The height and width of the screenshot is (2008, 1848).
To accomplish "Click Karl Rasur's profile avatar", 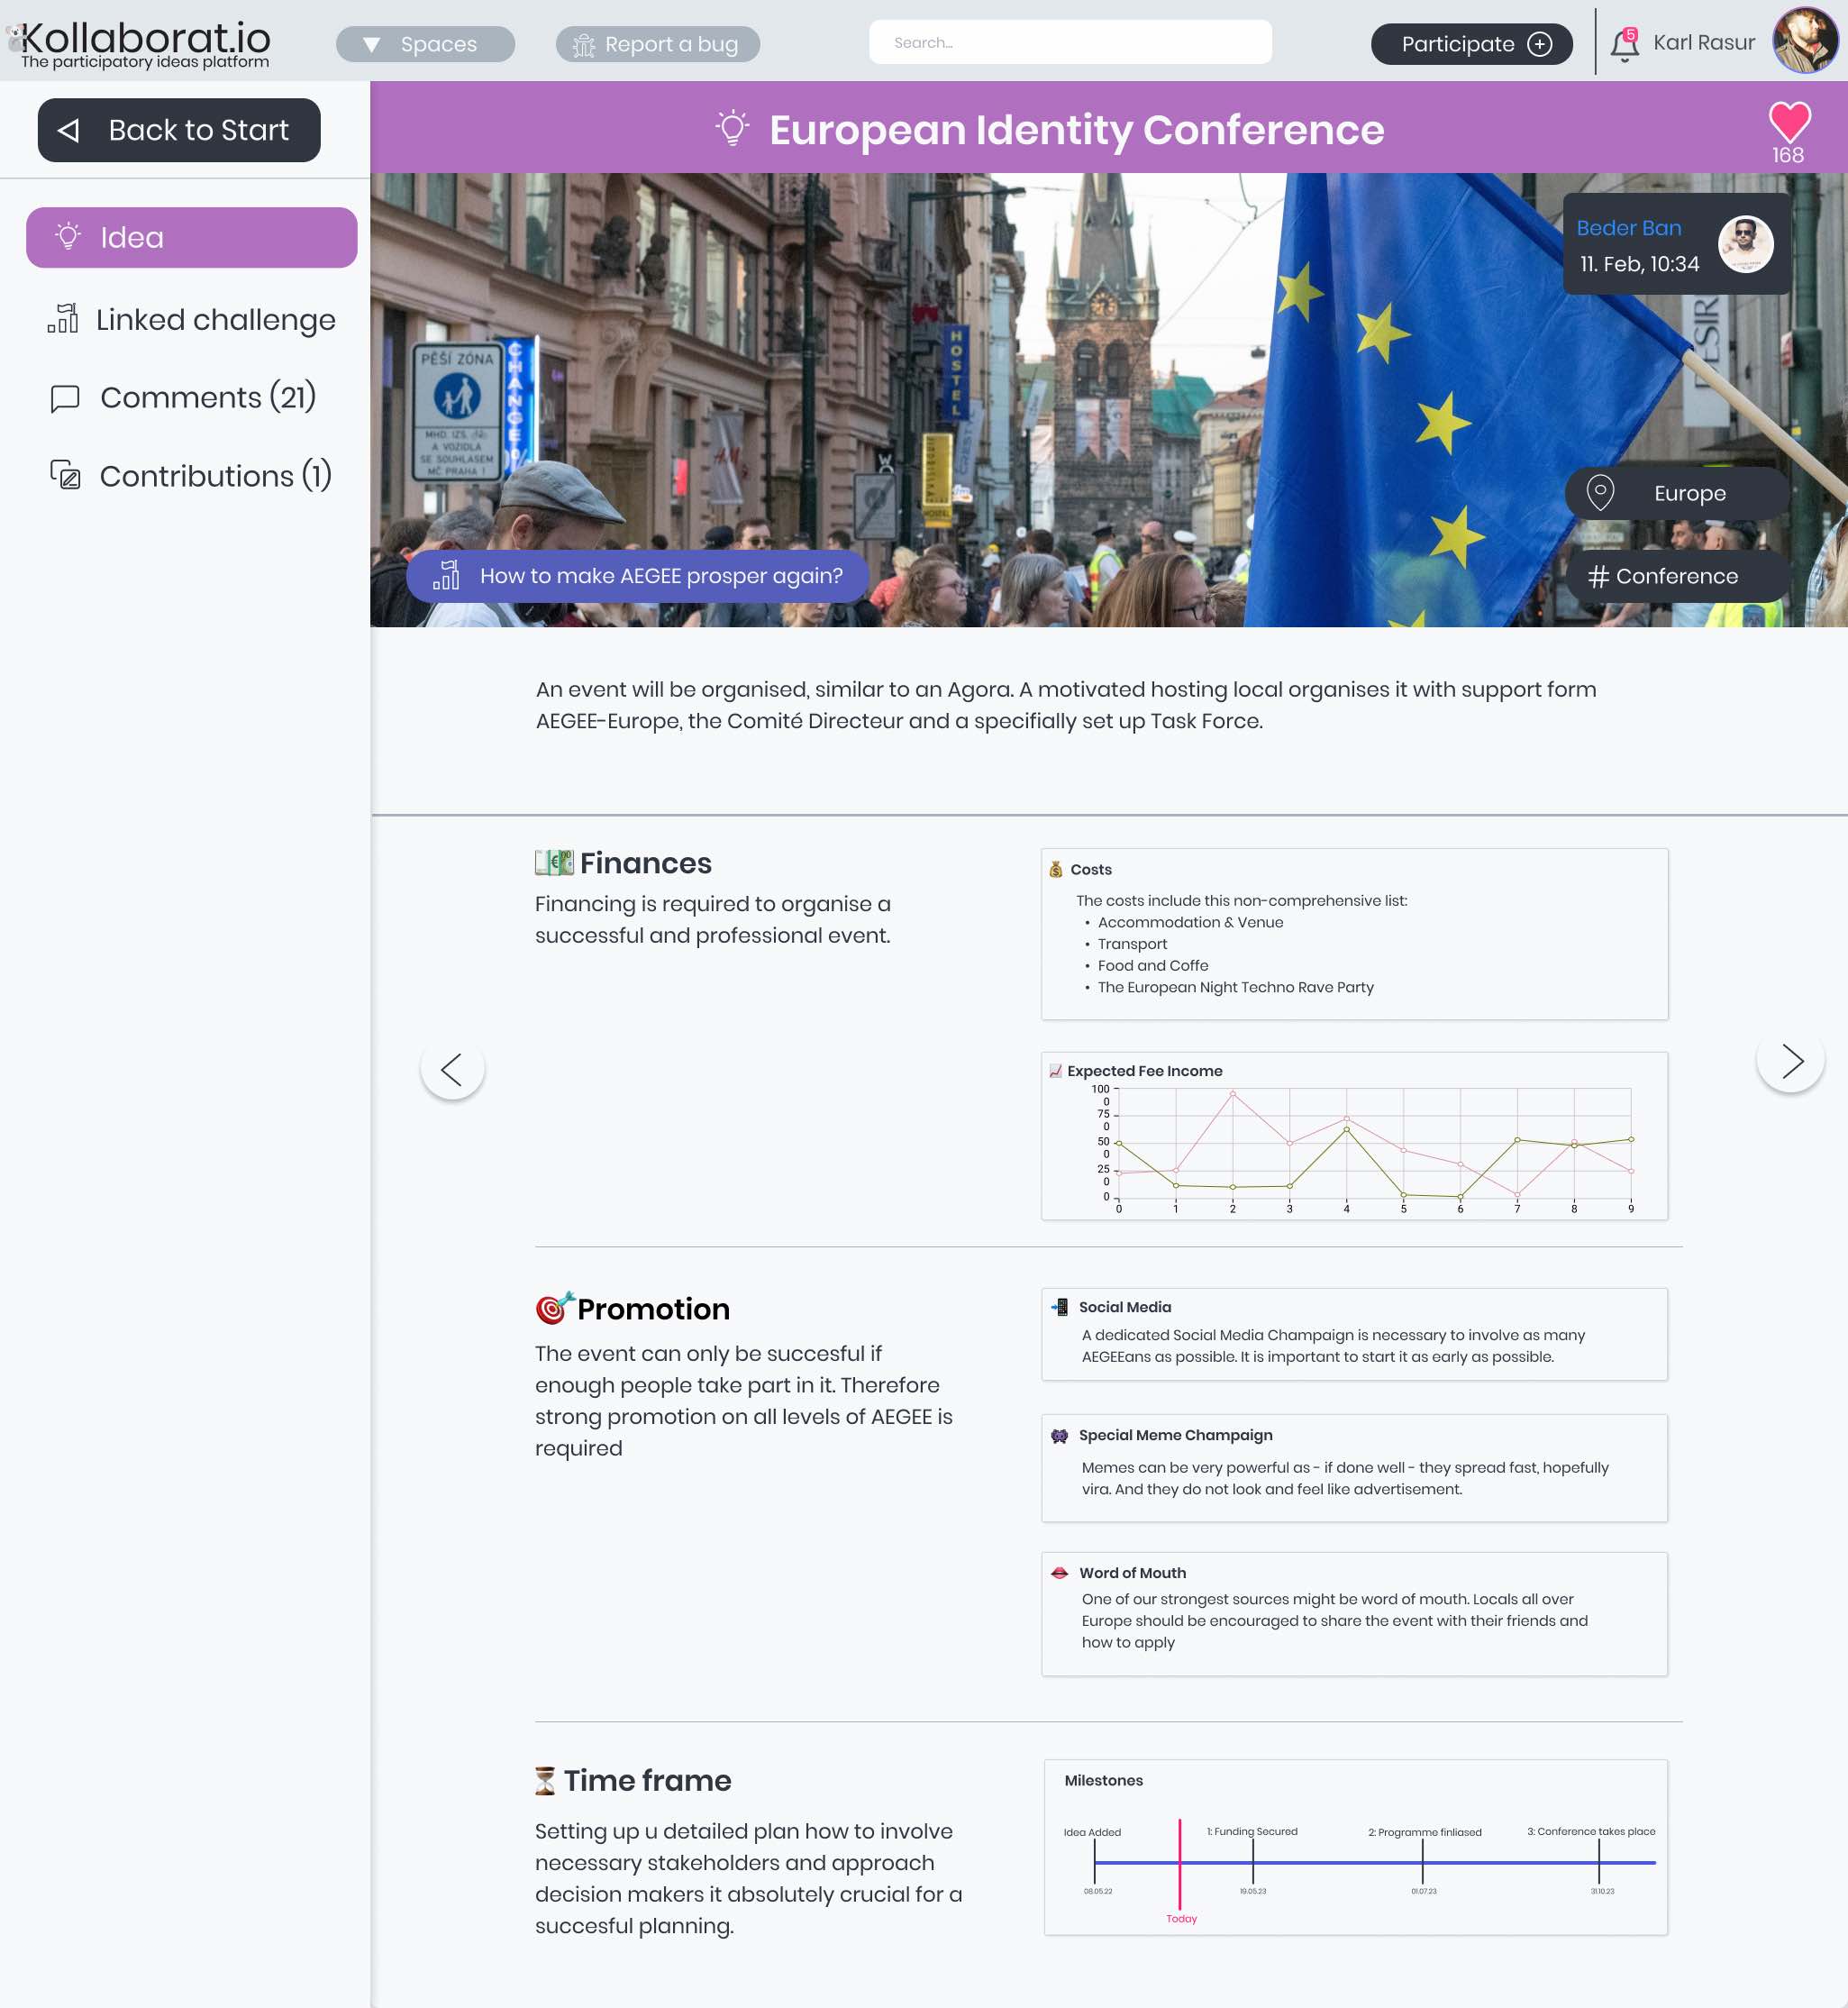I will (x=1804, y=41).
